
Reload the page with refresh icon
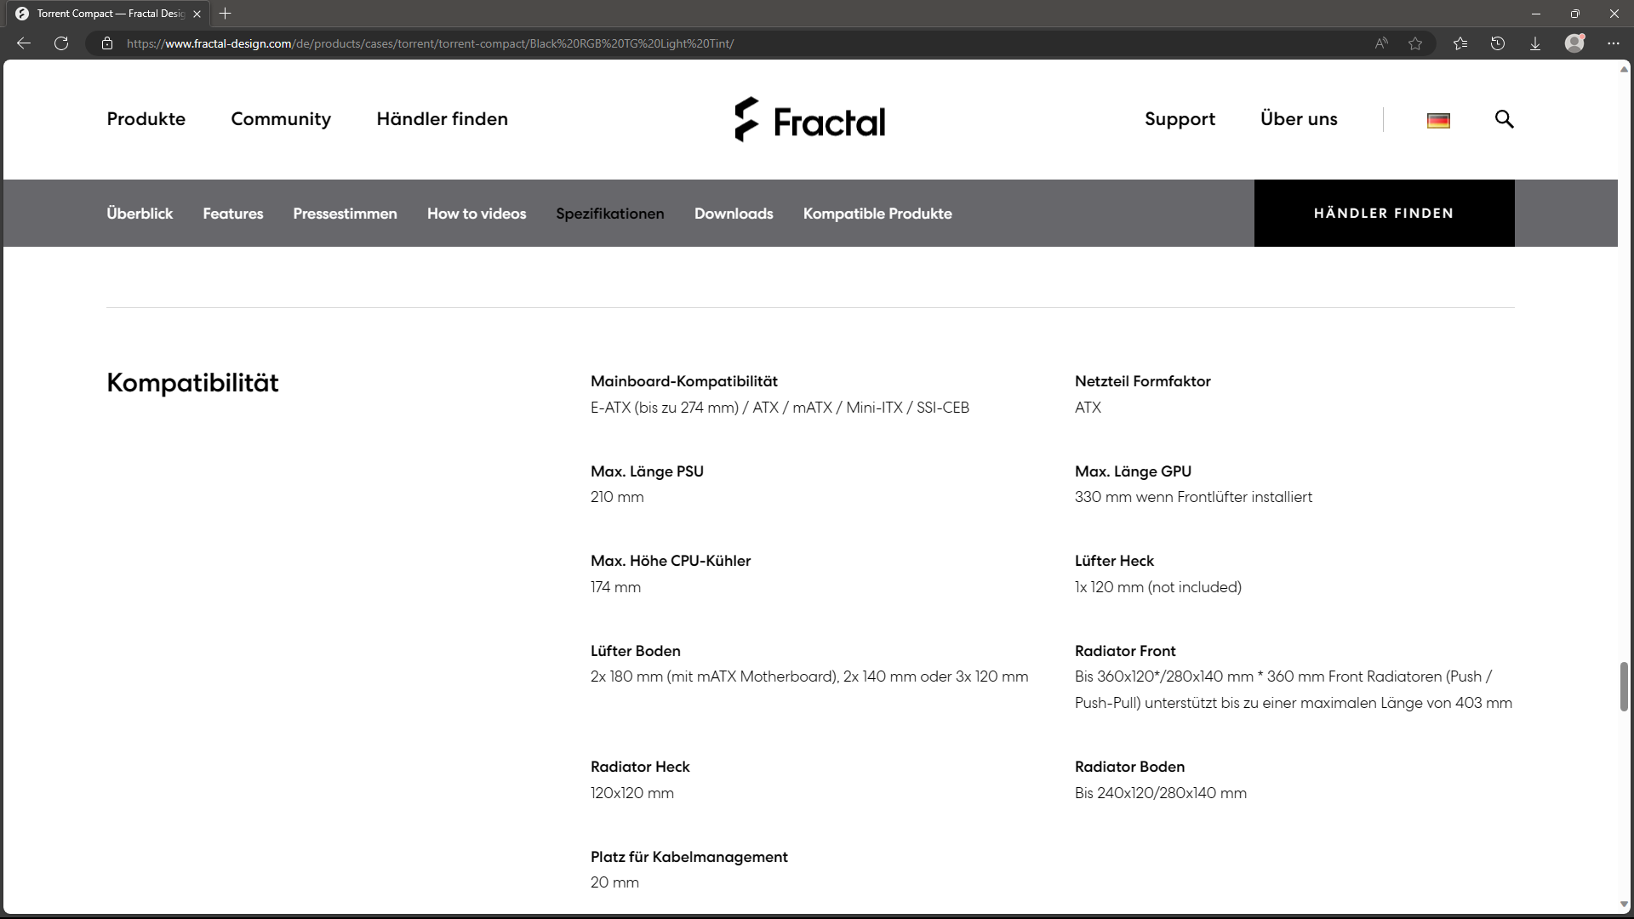pyautogui.click(x=61, y=43)
